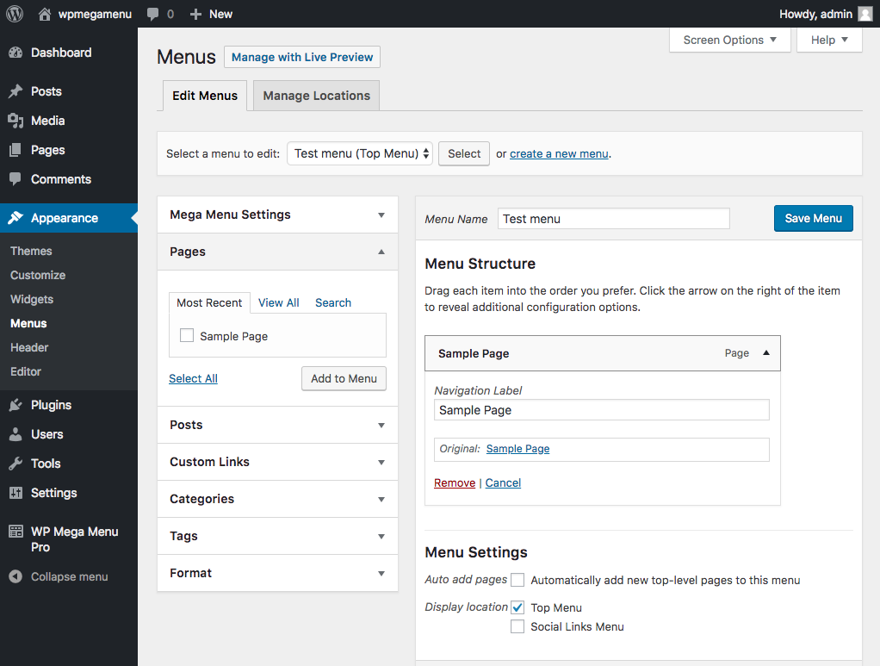
Task: Click the Media icon in sidebar
Action: tap(15, 121)
